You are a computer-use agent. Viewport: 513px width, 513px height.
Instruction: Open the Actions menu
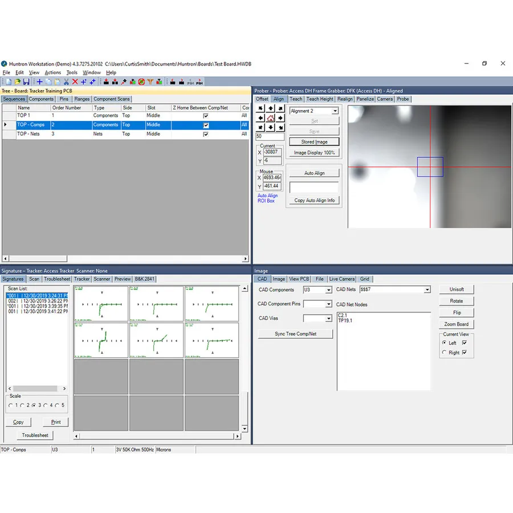(x=52, y=72)
